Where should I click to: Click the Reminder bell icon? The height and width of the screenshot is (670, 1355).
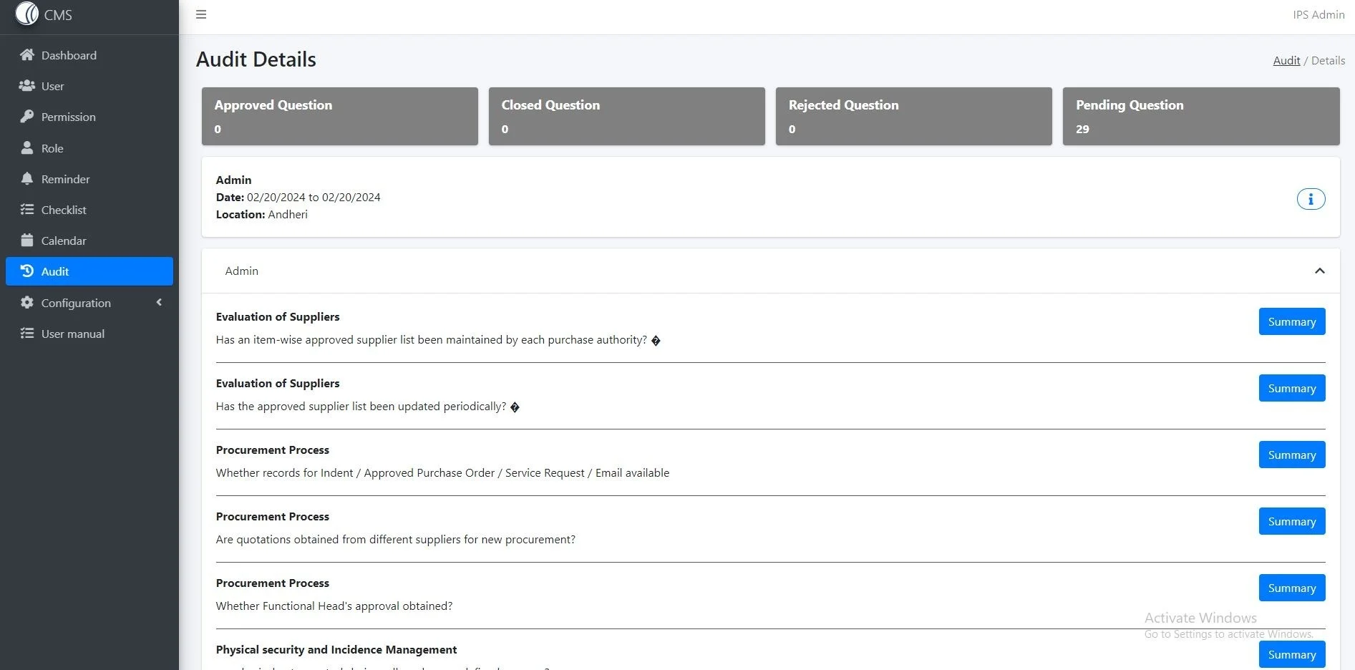[27, 179]
